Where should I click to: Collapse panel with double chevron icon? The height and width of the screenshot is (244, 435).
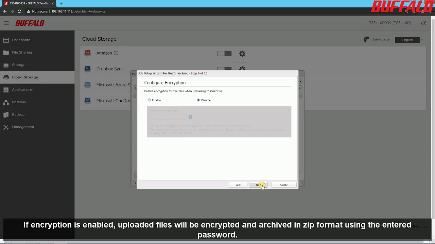[423, 23]
